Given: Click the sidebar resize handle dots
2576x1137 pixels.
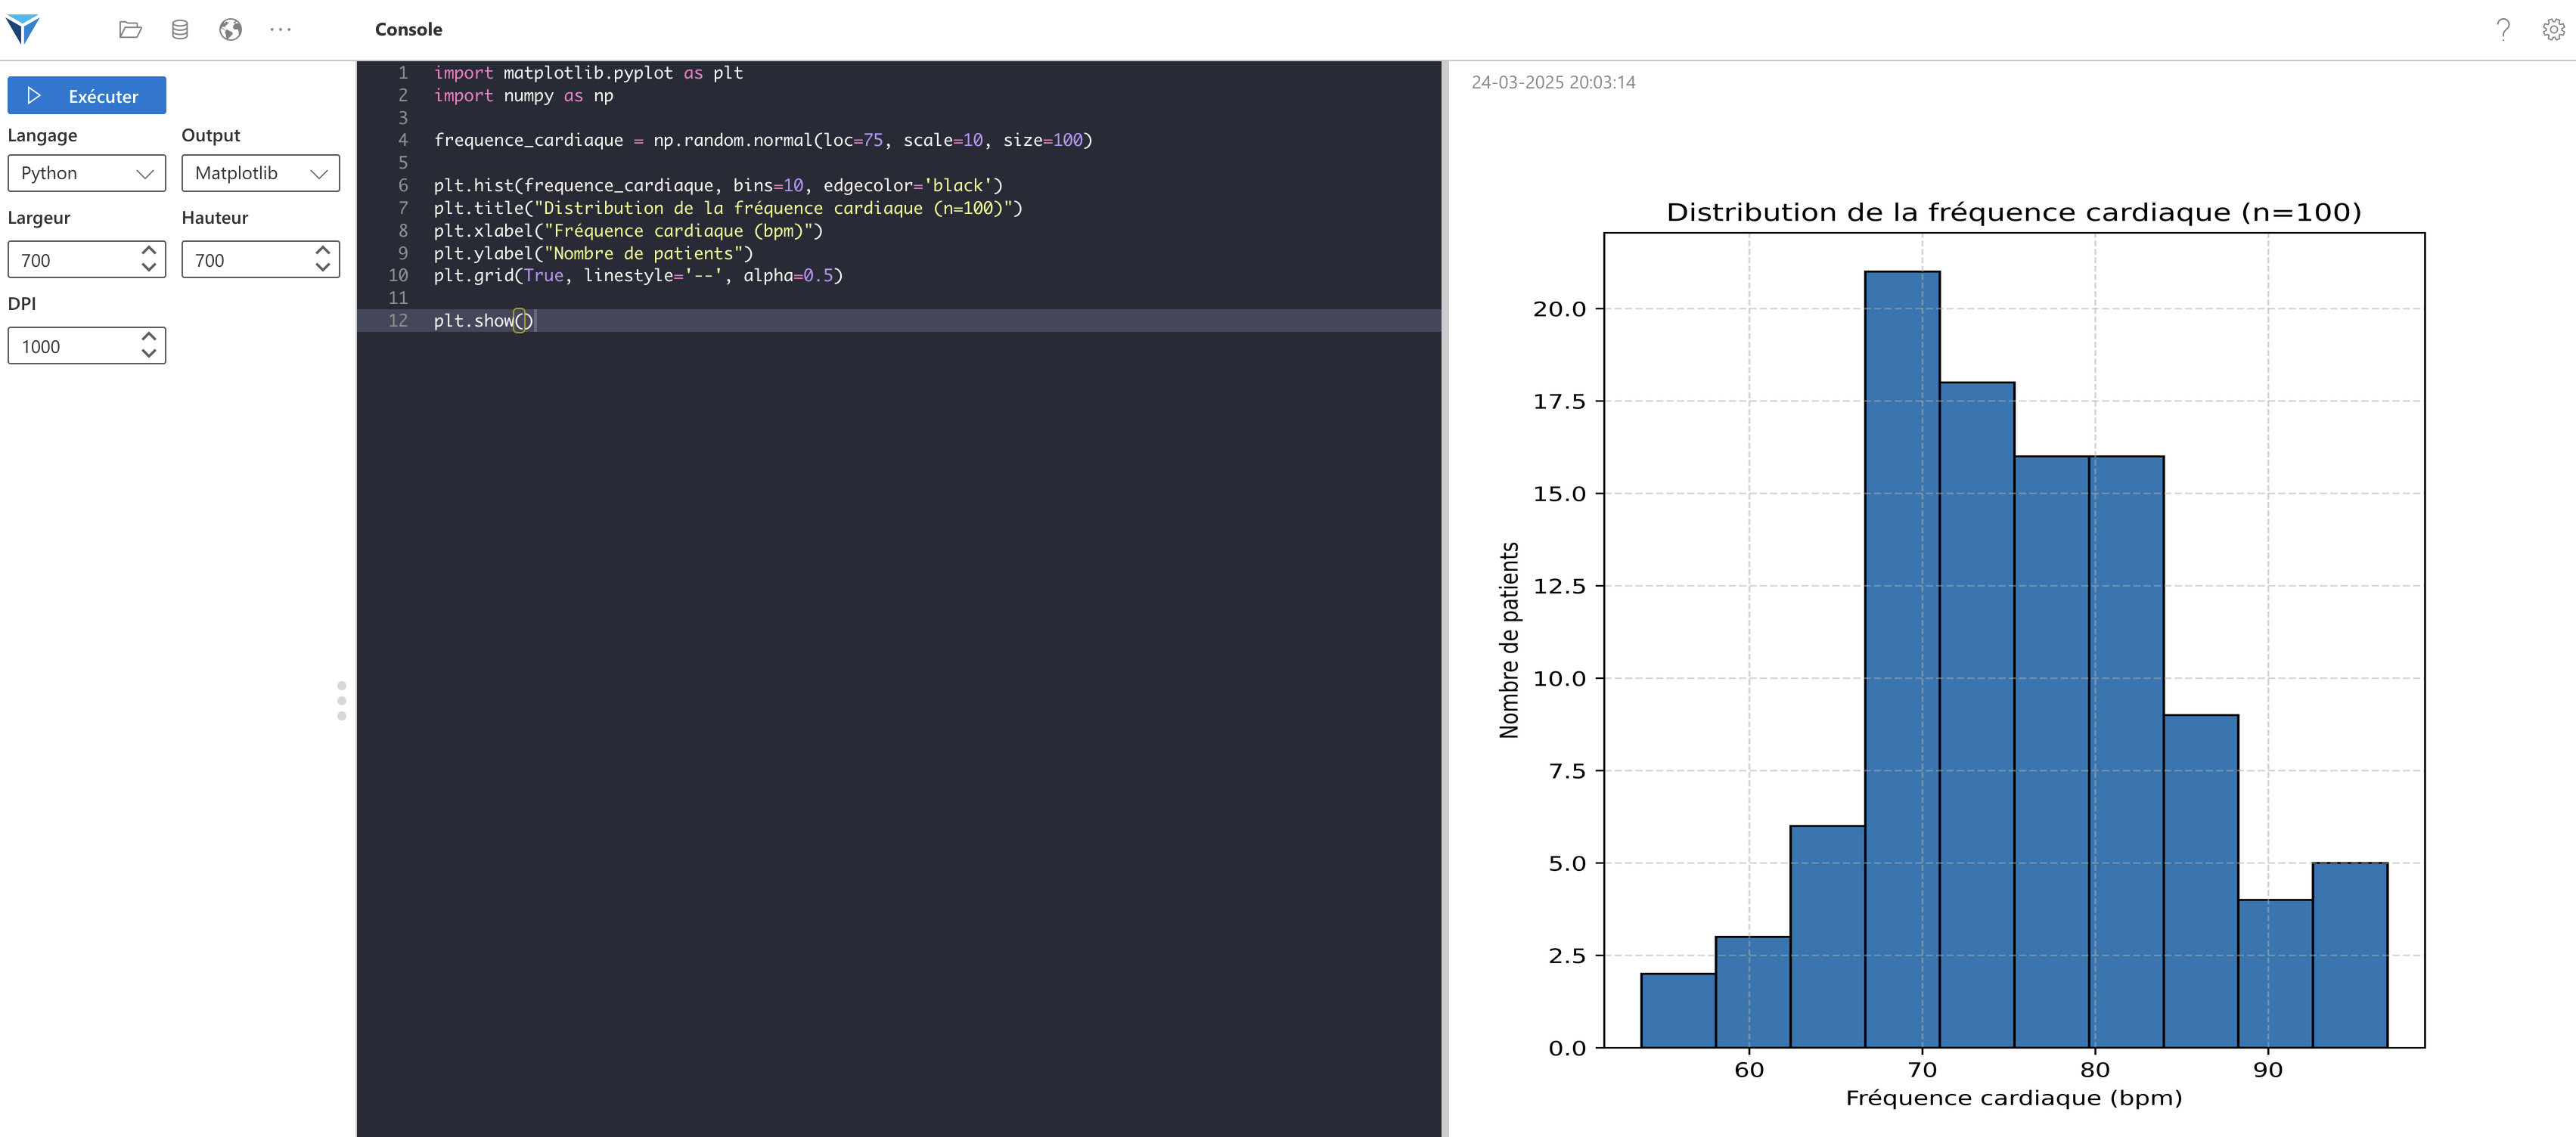Looking at the screenshot, I should click(x=342, y=701).
